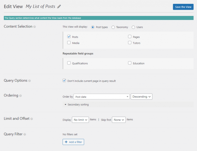The width and height of the screenshot is (197, 151).
Task: Select the Taxonomy radio button
Action: tap(113, 27)
